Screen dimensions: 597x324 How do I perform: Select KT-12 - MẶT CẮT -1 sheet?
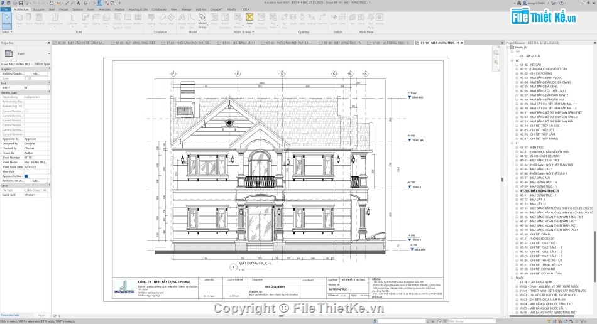(x=532, y=200)
